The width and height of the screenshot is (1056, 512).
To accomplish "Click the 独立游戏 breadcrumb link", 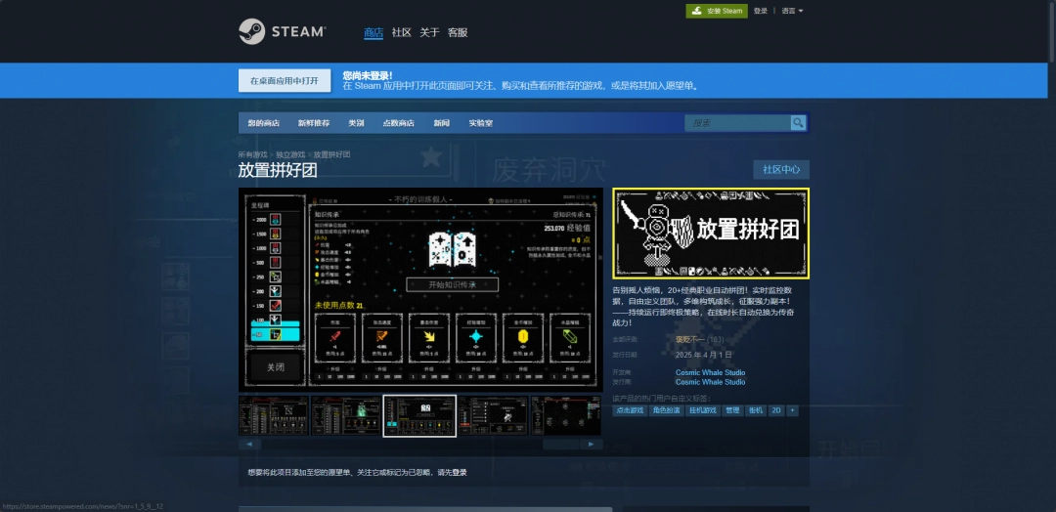I will click(x=289, y=154).
